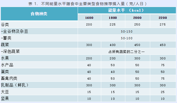Click the 1800 column header

(x=113, y=18)
